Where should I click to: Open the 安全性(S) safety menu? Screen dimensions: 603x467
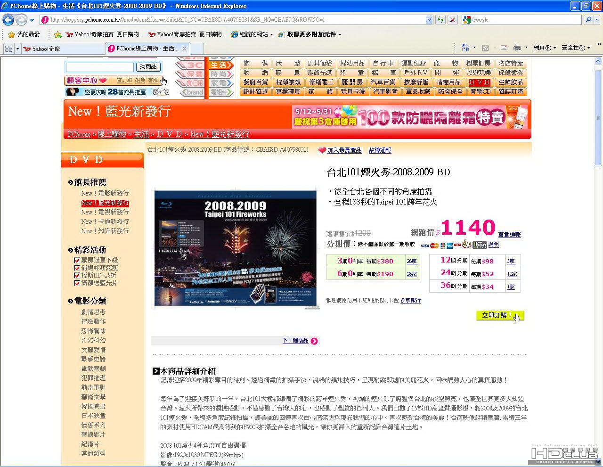pyautogui.click(x=575, y=48)
